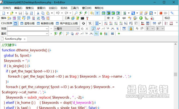Click the sort Z to A icon
179x109 pixels.
pyautogui.click(x=111, y=23)
